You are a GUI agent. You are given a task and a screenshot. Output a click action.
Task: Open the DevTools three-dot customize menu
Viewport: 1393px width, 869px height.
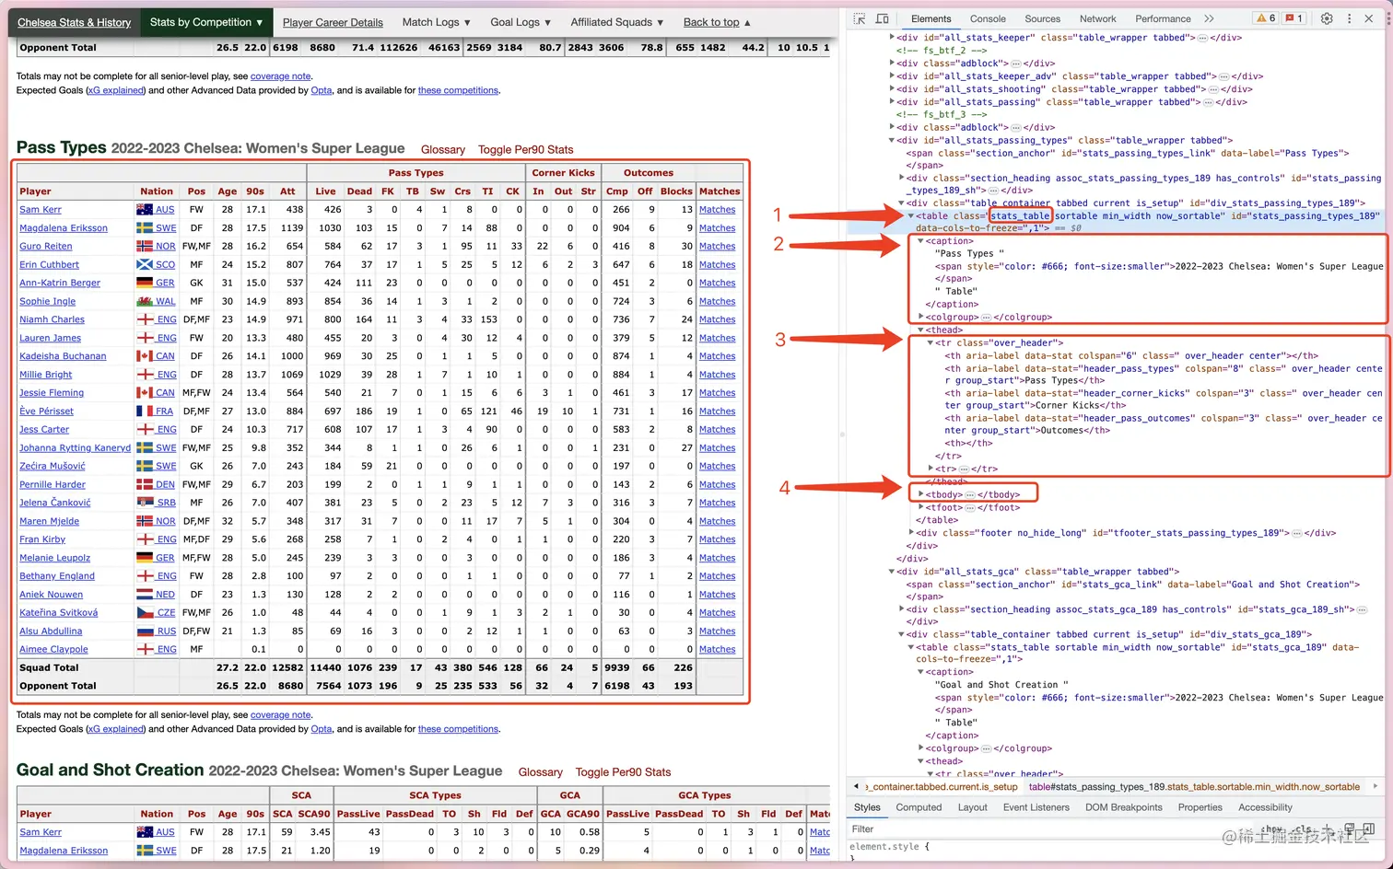point(1349,18)
